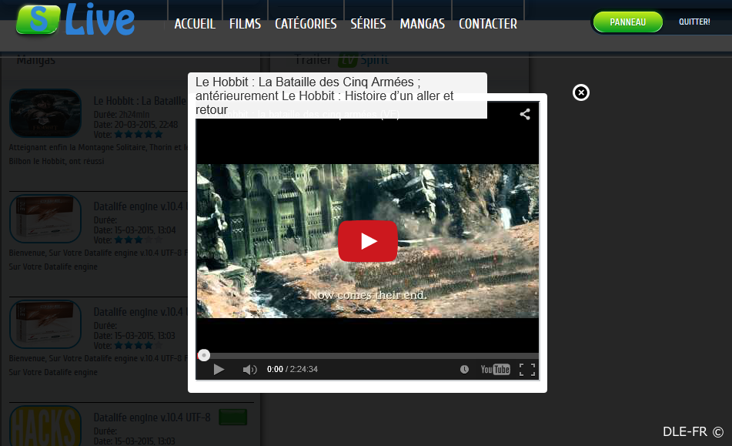Image resolution: width=732 pixels, height=446 pixels.
Task: Start video with big red play button
Action: click(x=368, y=241)
